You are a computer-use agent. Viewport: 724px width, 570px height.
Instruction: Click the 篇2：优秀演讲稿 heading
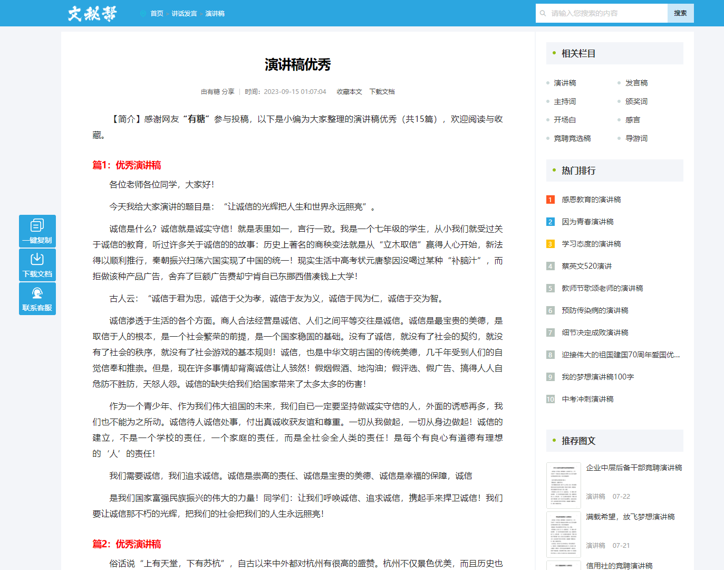click(x=127, y=544)
